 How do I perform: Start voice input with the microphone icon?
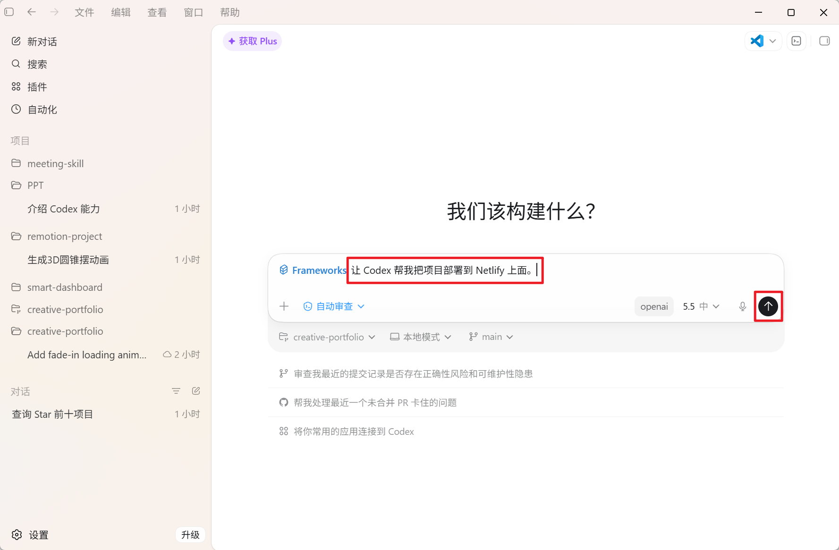click(743, 306)
